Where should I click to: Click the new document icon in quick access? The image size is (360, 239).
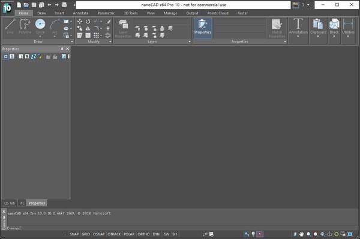(19, 5)
